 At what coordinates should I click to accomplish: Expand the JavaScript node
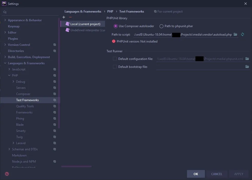(x=9, y=69)
